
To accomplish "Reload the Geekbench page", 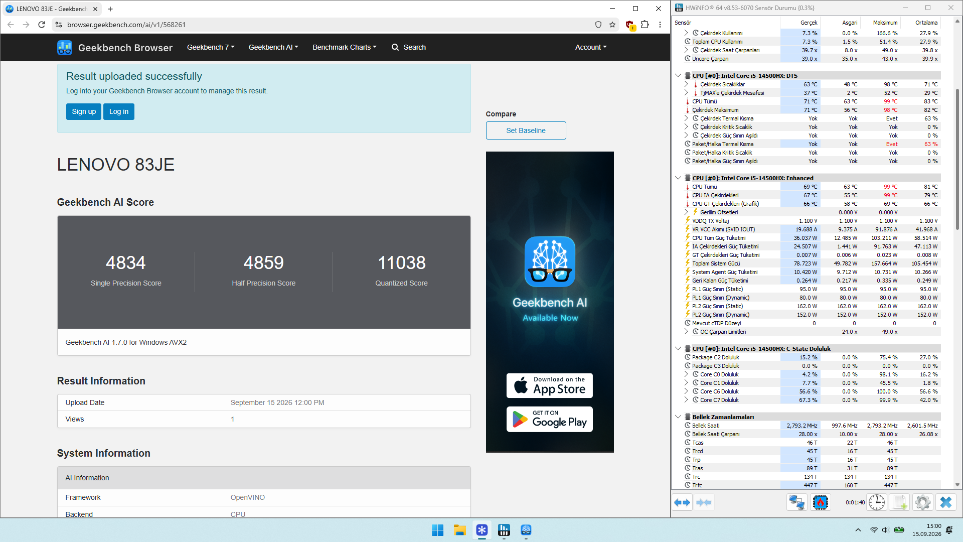I will tap(42, 25).
